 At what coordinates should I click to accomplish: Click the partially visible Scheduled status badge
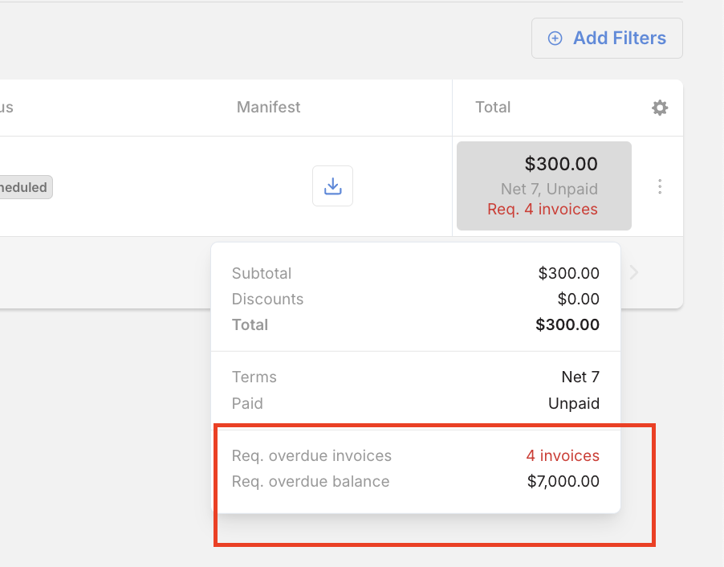point(24,187)
